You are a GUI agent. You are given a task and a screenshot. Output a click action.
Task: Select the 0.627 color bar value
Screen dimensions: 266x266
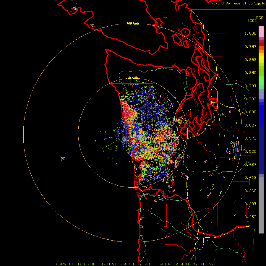coord(250,125)
